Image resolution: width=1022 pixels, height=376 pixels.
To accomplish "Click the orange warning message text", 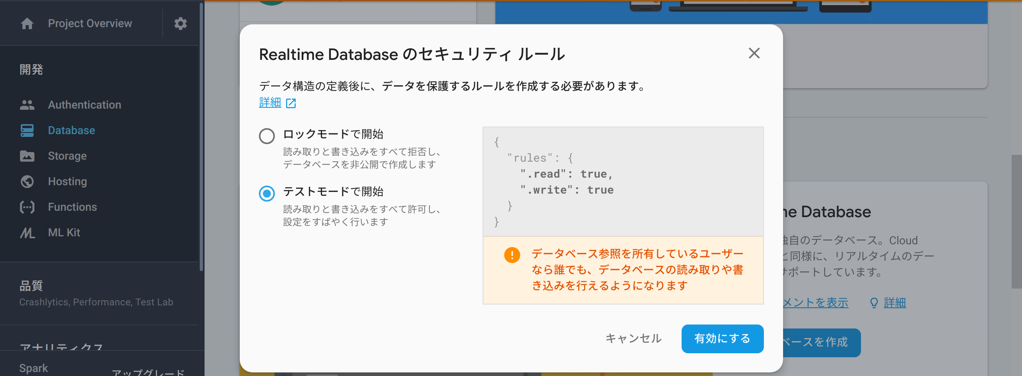I will [x=637, y=270].
